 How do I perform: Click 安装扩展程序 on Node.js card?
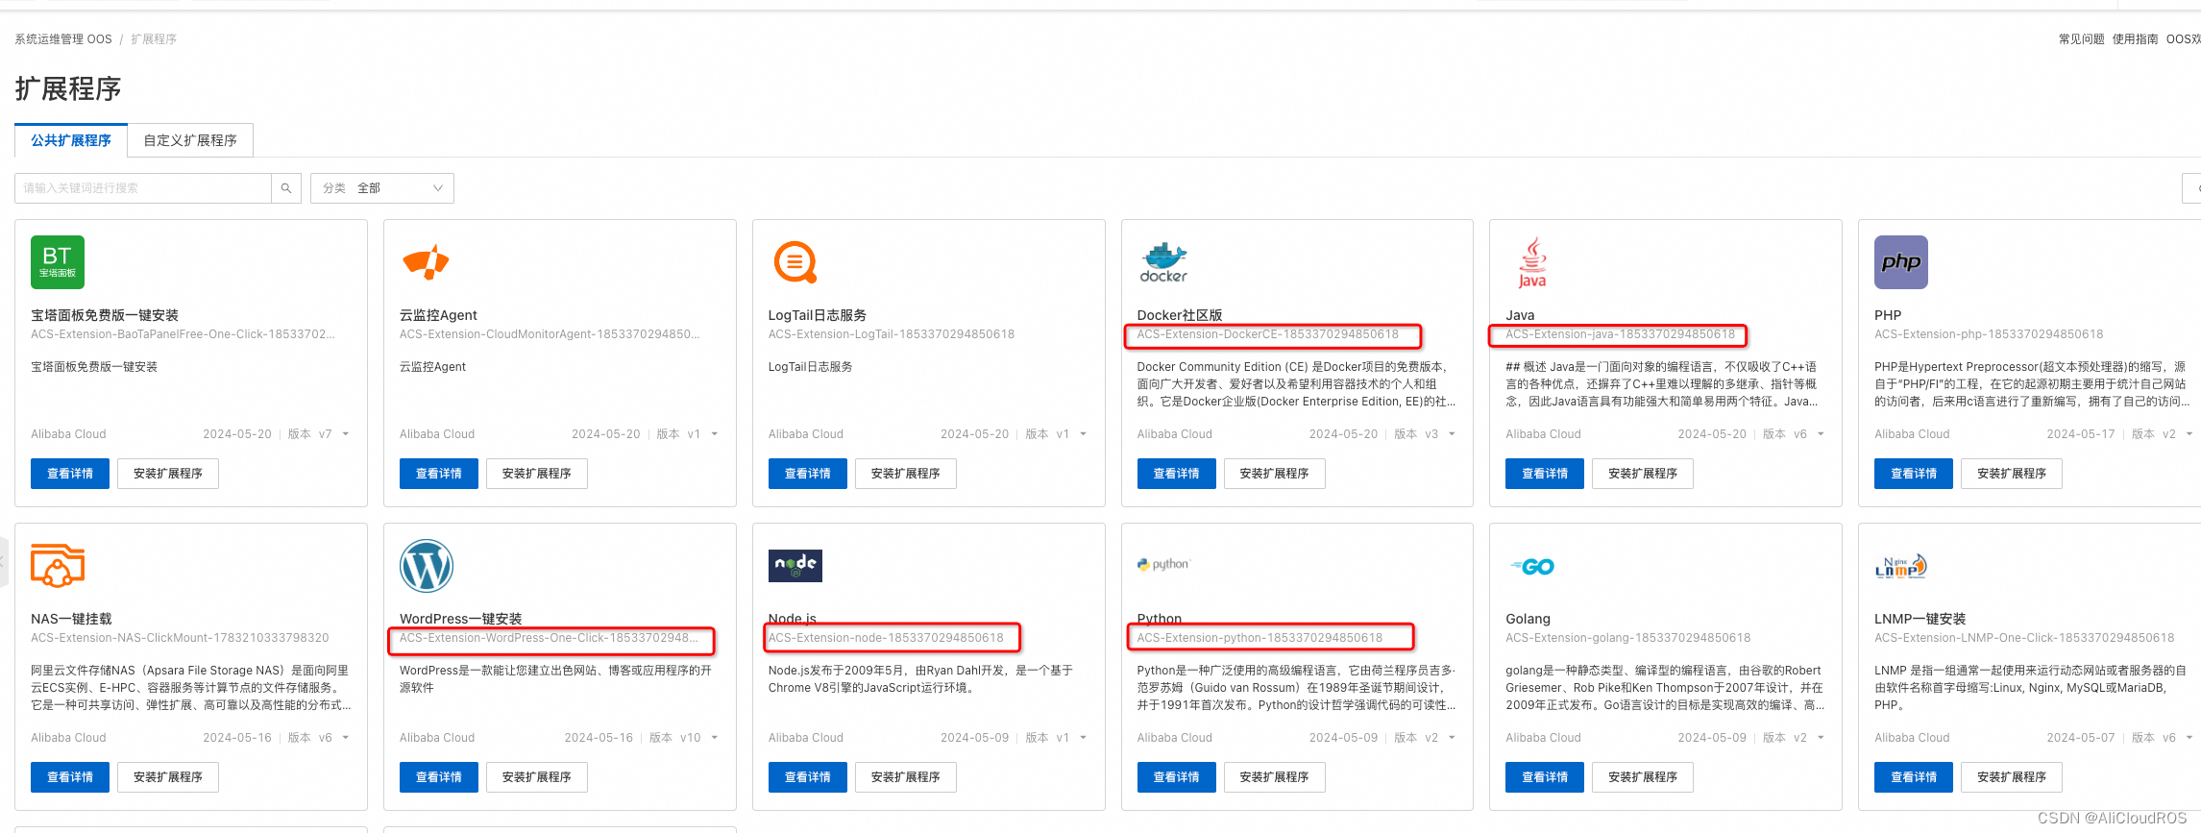[x=906, y=777]
